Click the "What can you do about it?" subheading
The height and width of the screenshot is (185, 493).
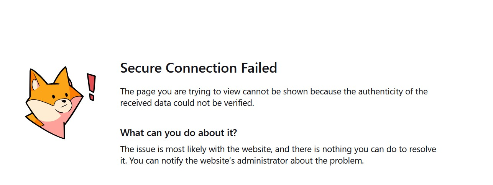click(x=179, y=133)
